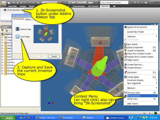
Task: Click the Windows start button
Action: tap(8, 118)
